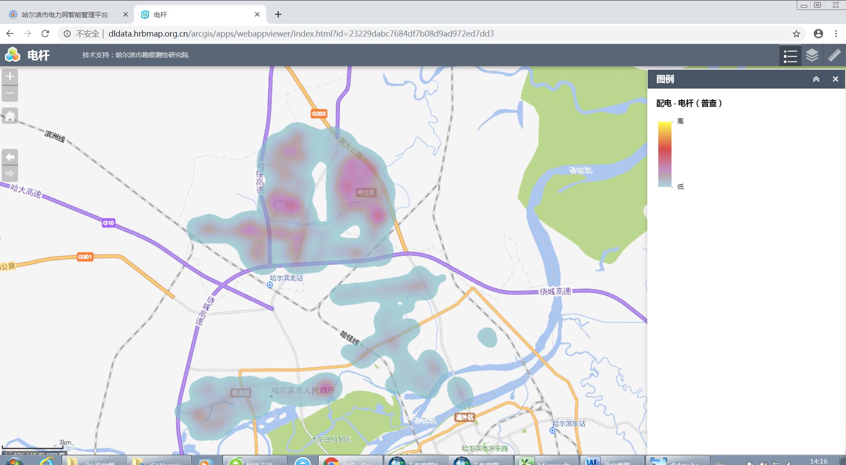Click the 哈尔滨市人民政府 map label

303,391
